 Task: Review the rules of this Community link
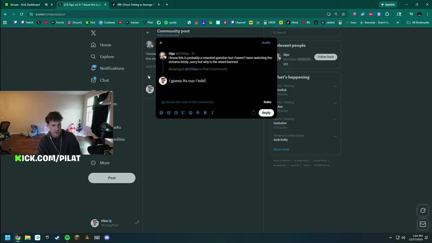pos(188,102)
